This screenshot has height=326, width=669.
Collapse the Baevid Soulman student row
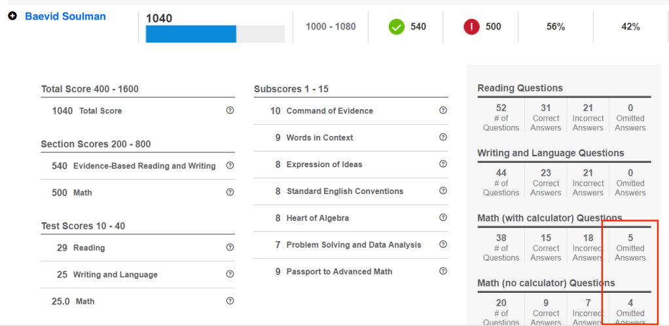(12, 16)
